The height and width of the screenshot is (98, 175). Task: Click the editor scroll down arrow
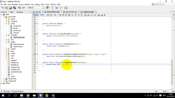172,89
